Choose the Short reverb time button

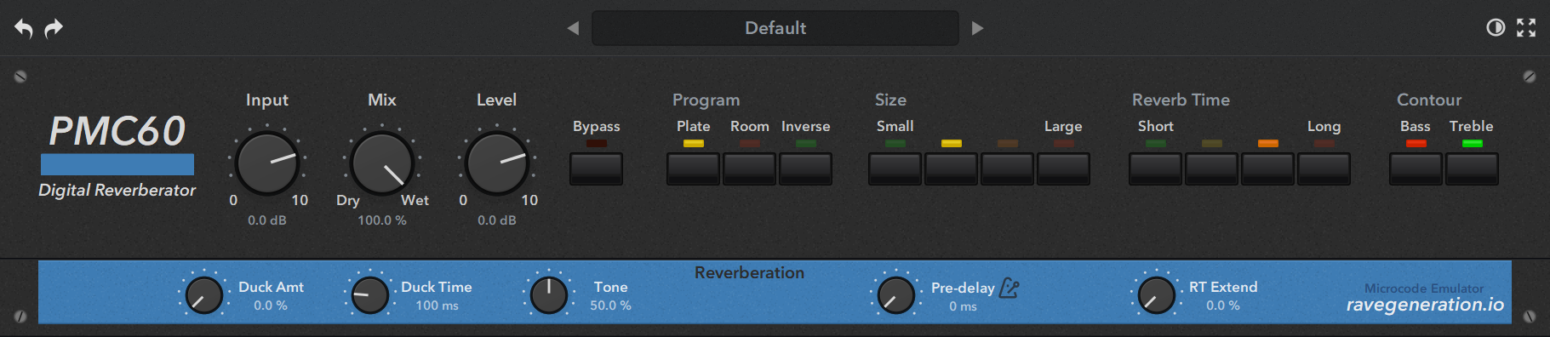coord(1156,168)
